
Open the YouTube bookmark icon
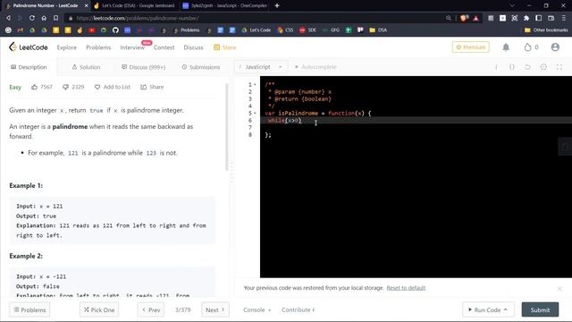(x=91, y=30)
